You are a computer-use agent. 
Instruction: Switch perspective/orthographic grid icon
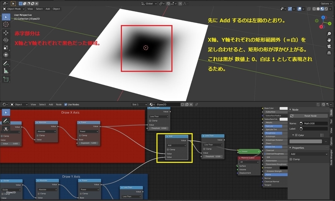tap(329, 52)
